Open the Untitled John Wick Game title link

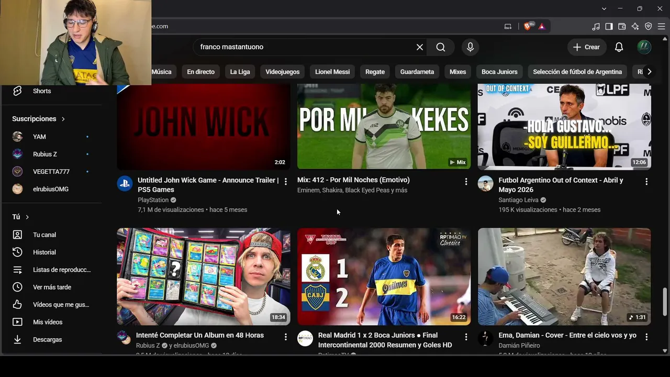tap(208, 185)
